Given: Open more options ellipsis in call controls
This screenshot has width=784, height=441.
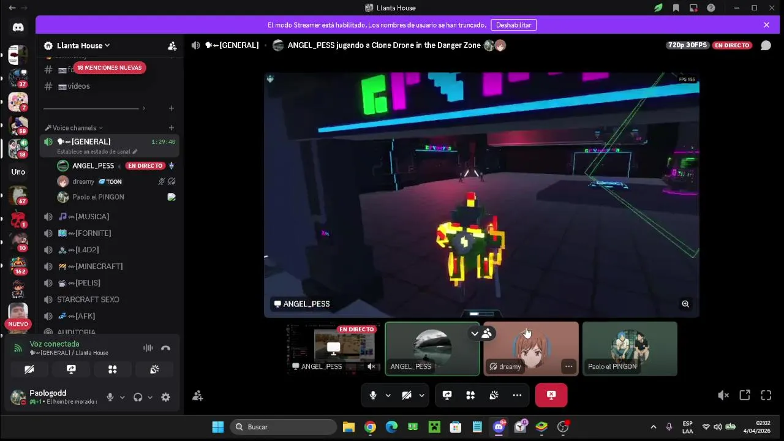Looking at the screenshot, I should point(517,396).
